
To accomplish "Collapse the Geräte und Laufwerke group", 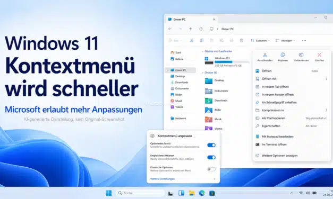I will point(202,51).
